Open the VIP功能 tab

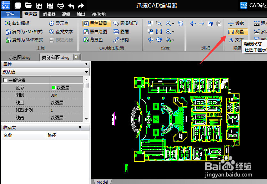click(x=99, y=14)
